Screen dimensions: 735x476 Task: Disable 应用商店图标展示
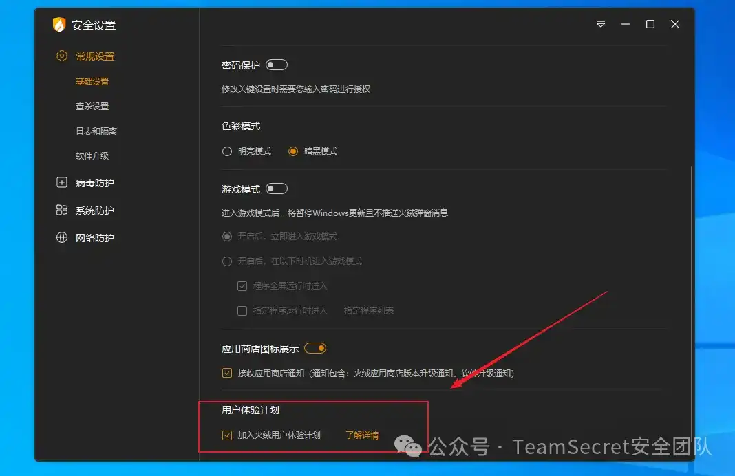[x=315, y=348]
